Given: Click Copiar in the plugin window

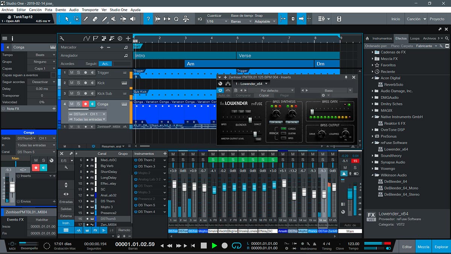Looking at the screenshot, I should pyautogui.click(x=264, y=96).
